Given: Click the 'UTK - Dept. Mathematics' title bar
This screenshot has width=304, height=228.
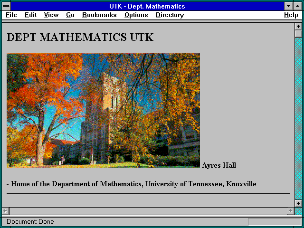Looking at the screenshot, I should pos(147,6).
